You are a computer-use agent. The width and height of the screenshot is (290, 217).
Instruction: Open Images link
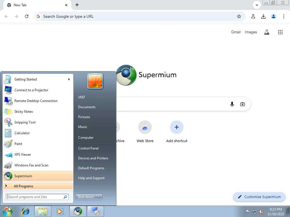click(x=251, y=32)
